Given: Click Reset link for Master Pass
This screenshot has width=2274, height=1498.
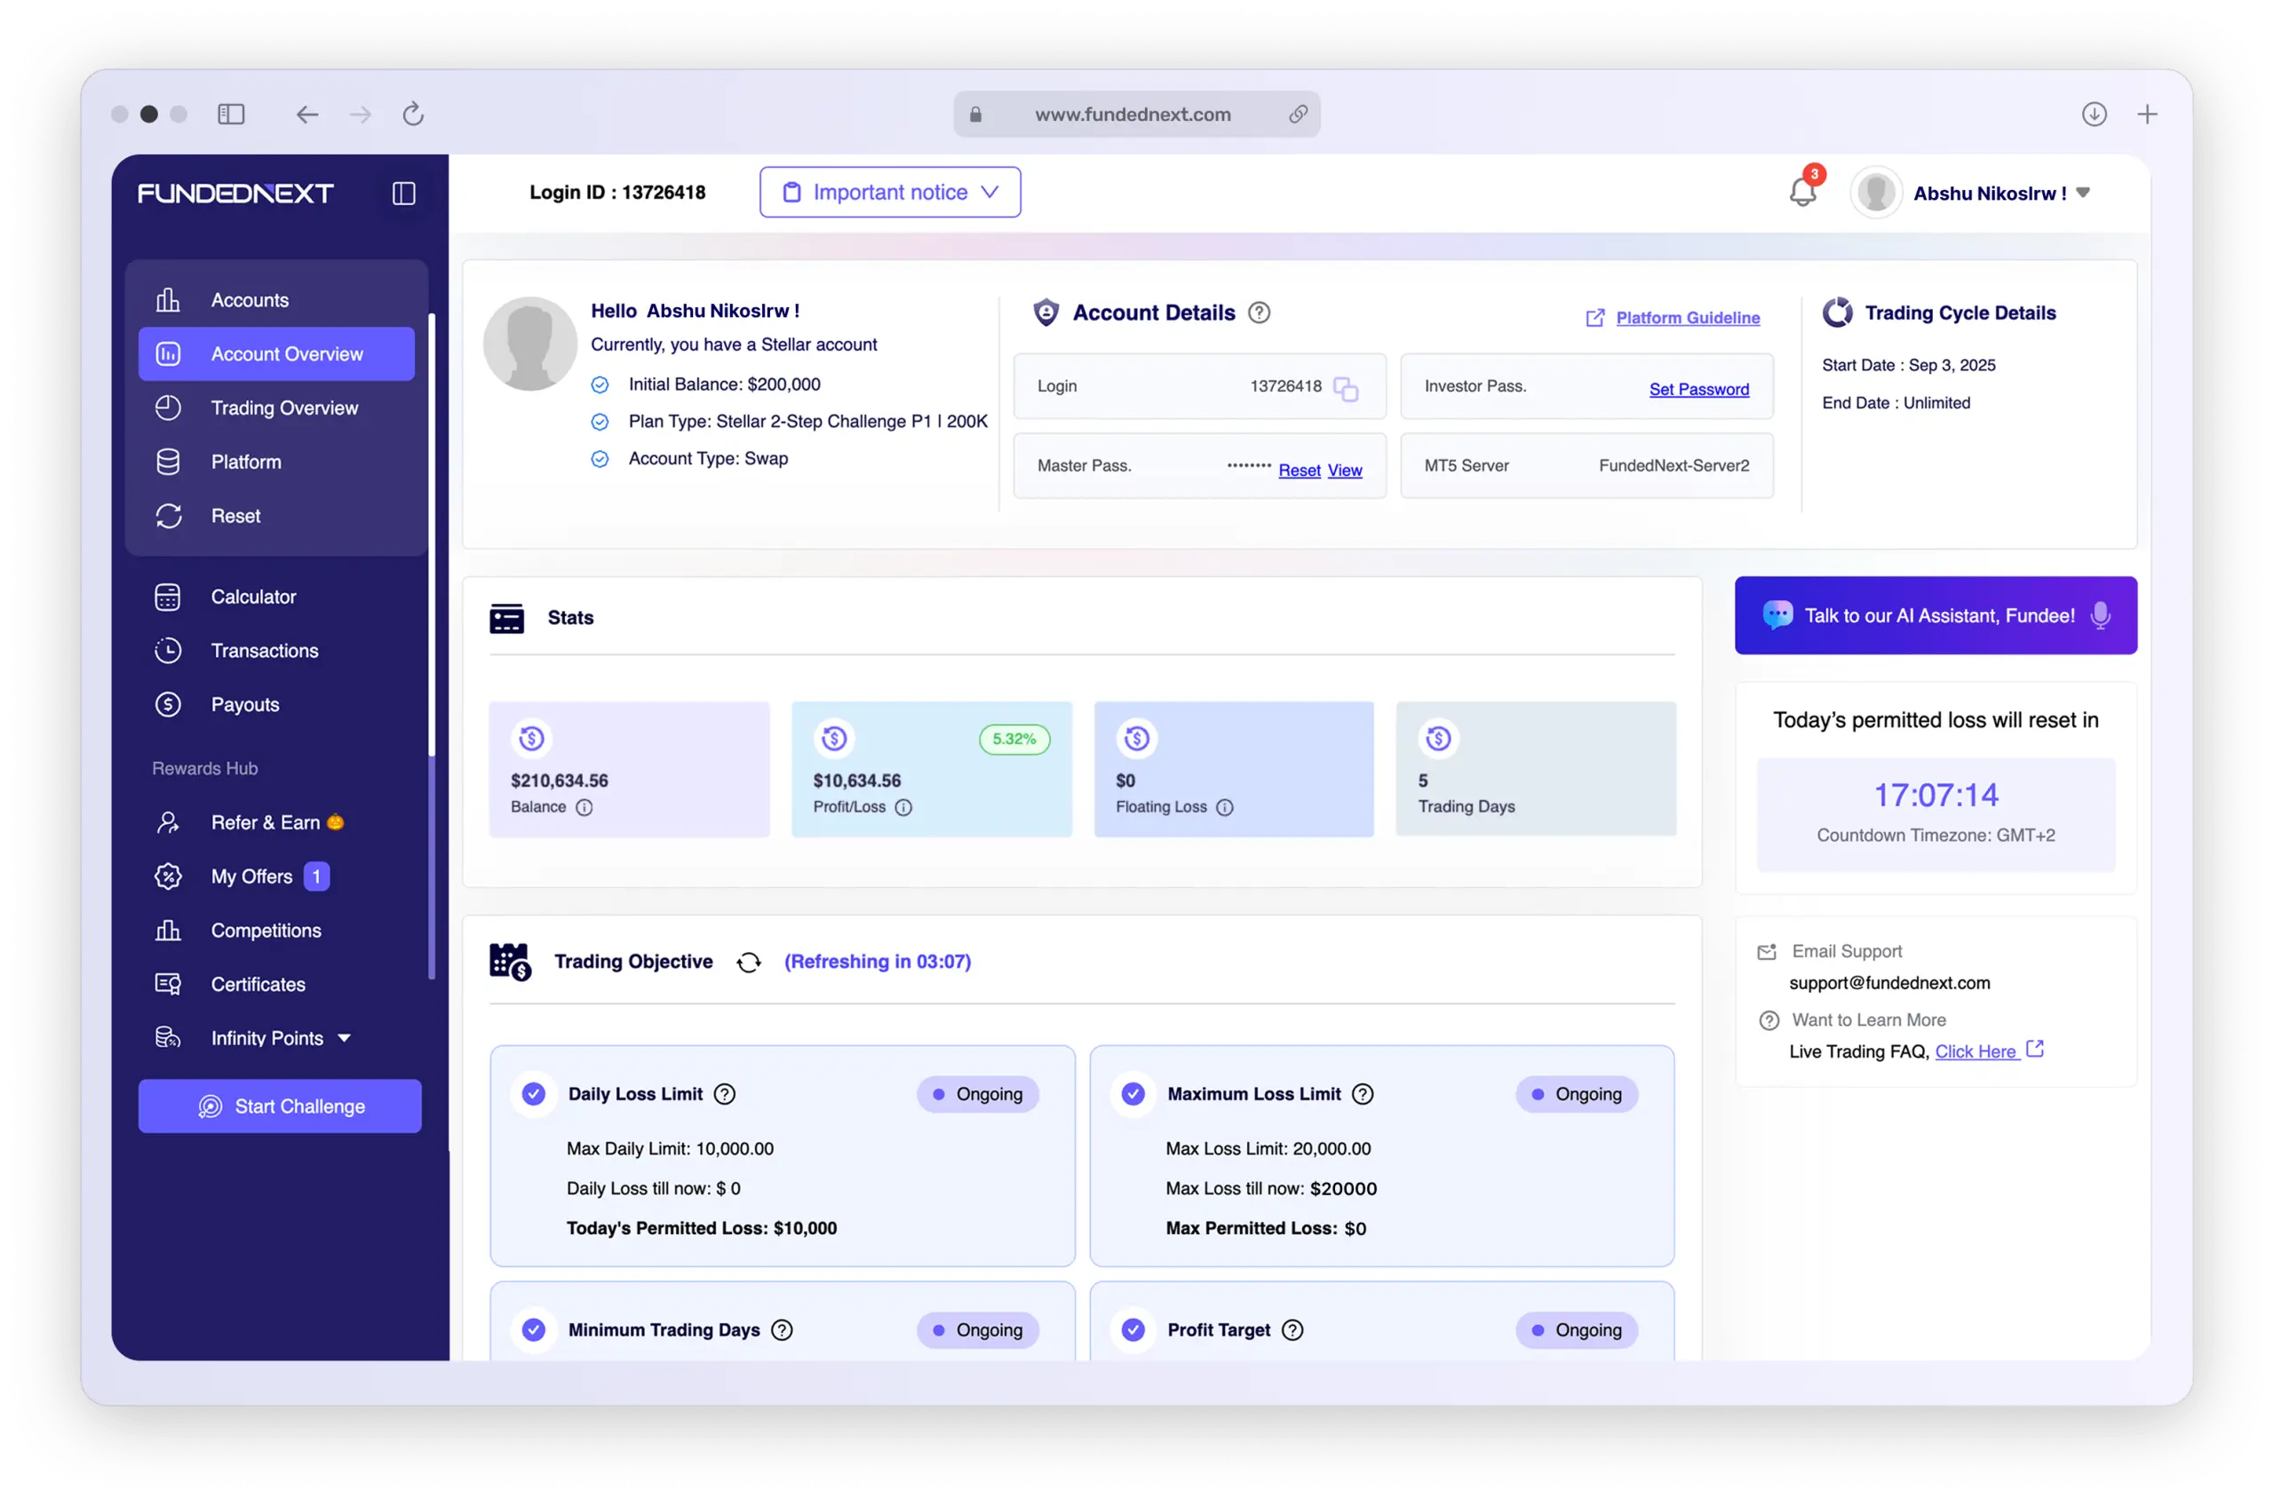Looking at the screenshot, I should coord(1300,470).
